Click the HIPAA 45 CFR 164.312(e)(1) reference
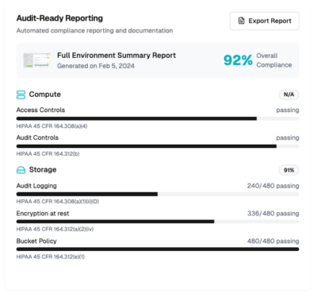317x294 pixels. [x=51, y=257]
